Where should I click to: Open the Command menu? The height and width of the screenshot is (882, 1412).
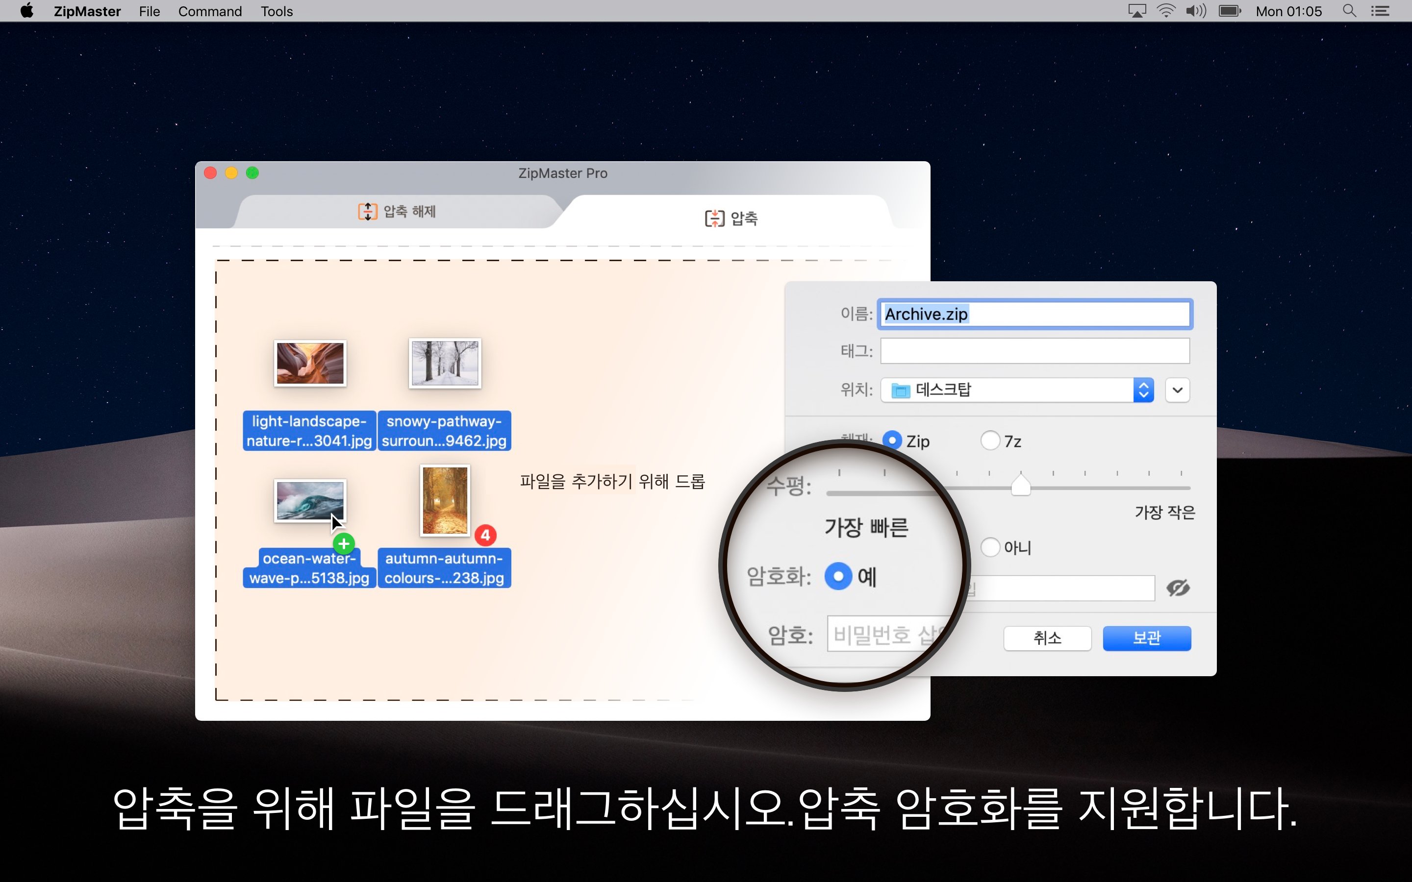pyautogui.click(x=210, y=11)
